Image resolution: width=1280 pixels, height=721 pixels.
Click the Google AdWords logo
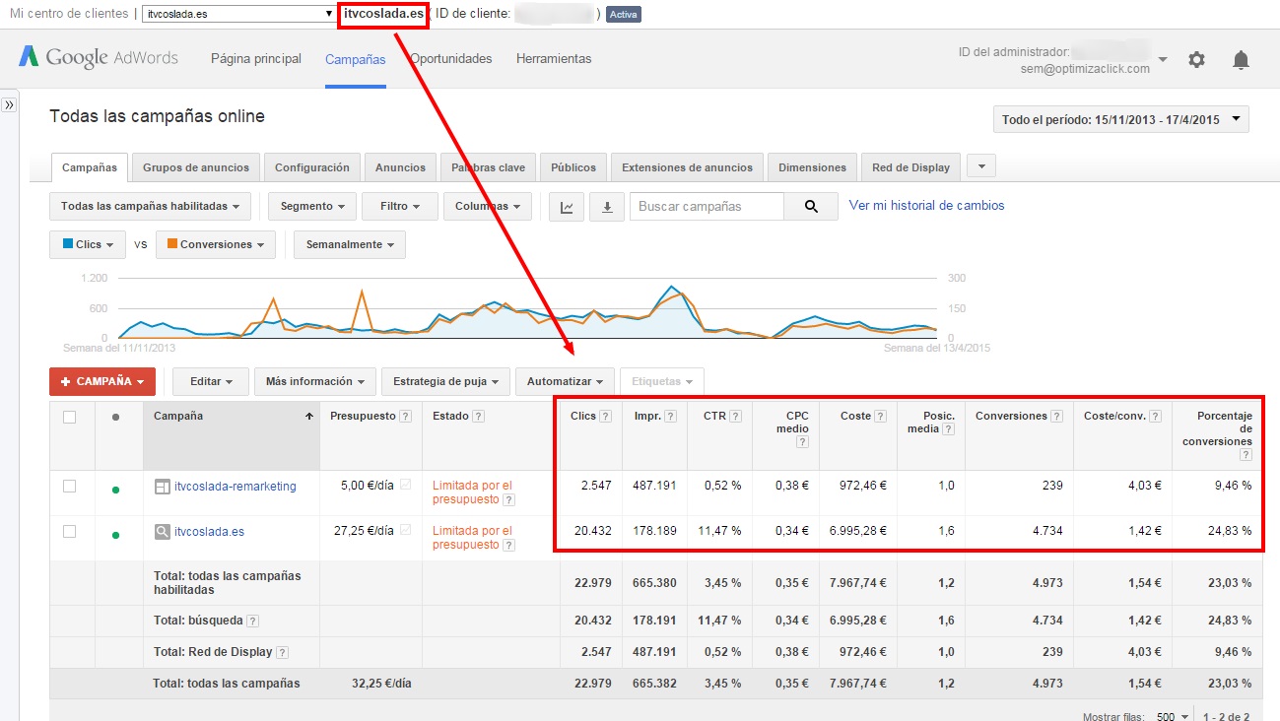[x=99, y=57]
